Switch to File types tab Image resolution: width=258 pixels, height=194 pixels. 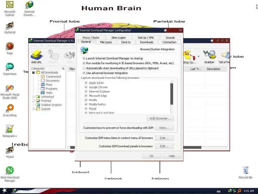coord(106,42)
